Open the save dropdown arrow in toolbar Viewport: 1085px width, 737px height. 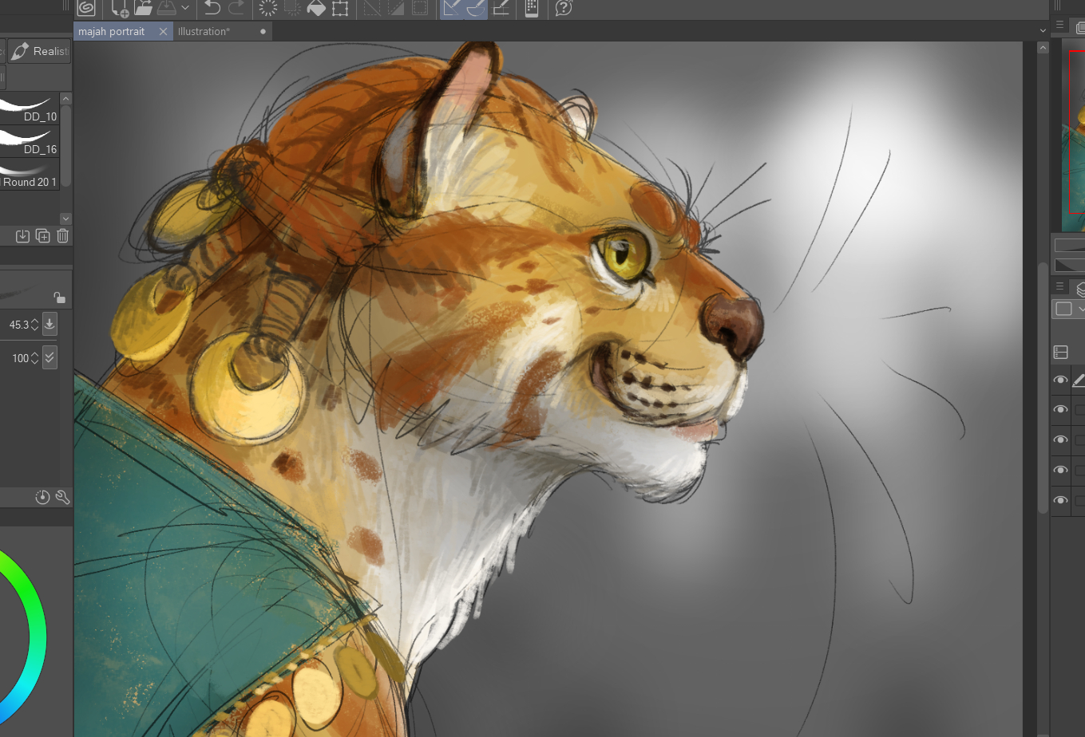point(185,8)
